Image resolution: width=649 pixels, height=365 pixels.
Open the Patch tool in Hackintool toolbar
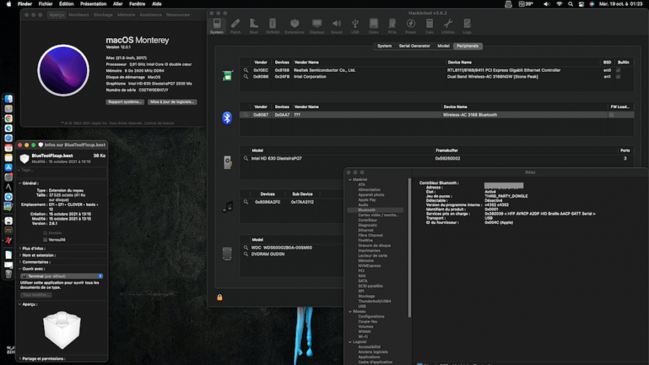click(236, 26)
